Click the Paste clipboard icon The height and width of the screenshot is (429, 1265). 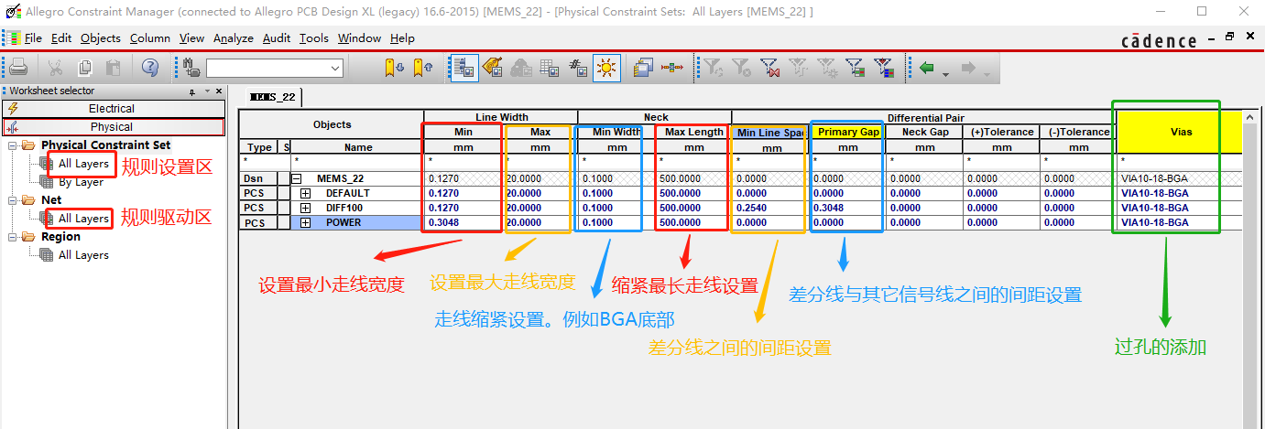pyautogui.click(x=113, y=67)
